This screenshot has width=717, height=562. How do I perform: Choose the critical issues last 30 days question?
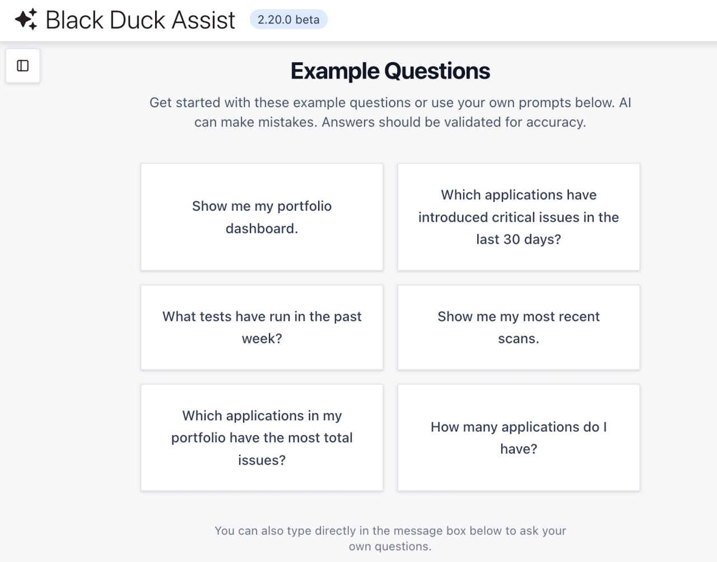coord(518,217)
